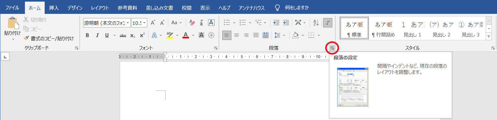The width and height of the screenshot is (497, 120).
Task: Open the numbering list dropdown arrow
Action: [250, 23]
